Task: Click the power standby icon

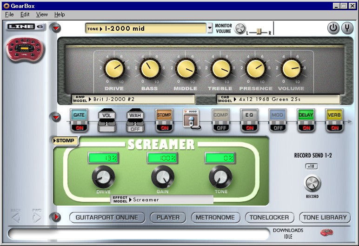Action: coord(333,28)
